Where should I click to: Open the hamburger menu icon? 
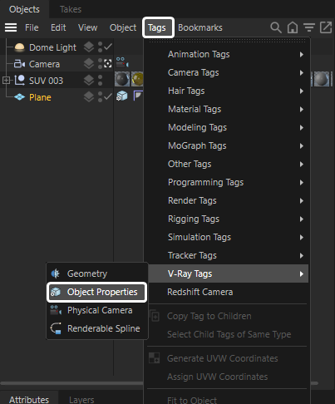11,27
